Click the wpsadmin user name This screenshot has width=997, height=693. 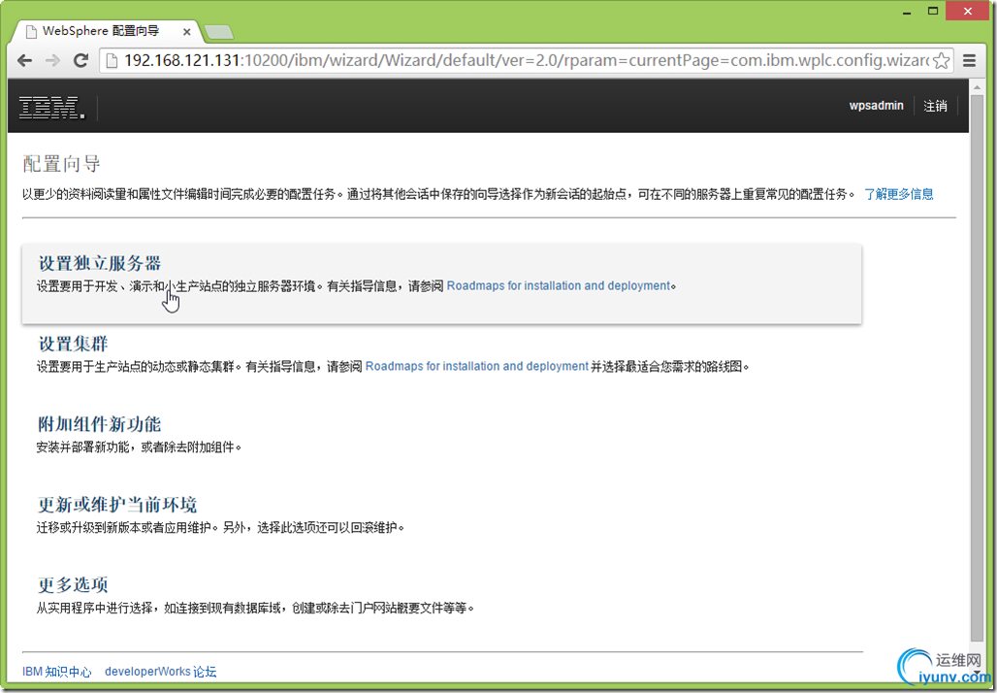point(876,106)
